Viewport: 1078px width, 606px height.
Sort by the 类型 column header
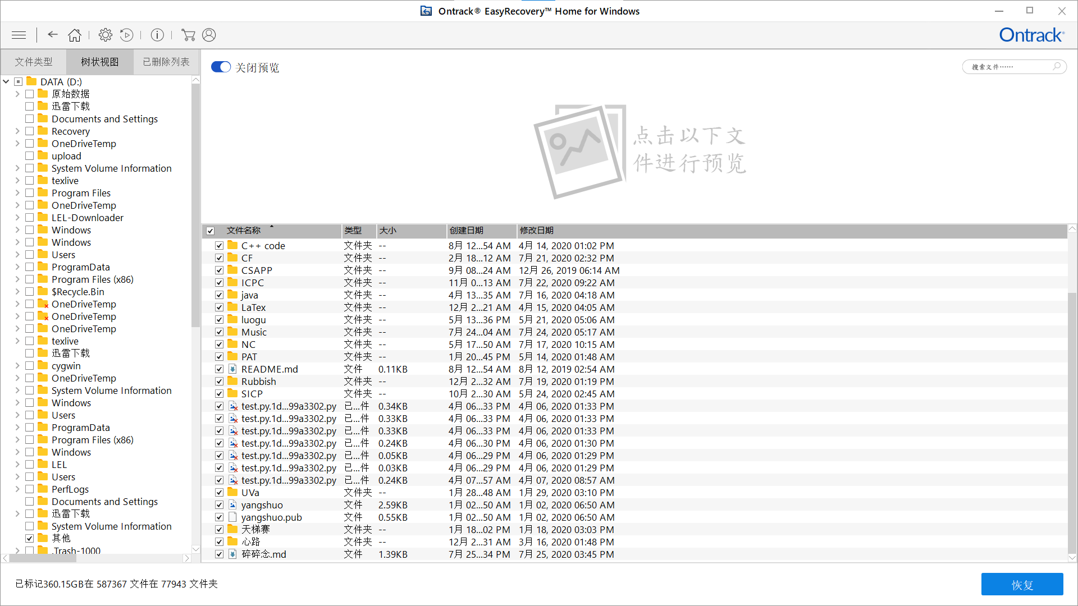(x=358, y=231)
